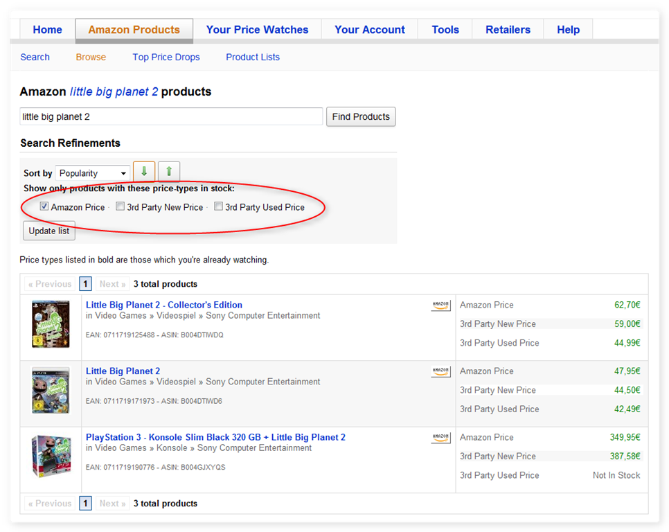Open the Retailers tab
Viewport: 669px width, 532px height.
point(508,29)
